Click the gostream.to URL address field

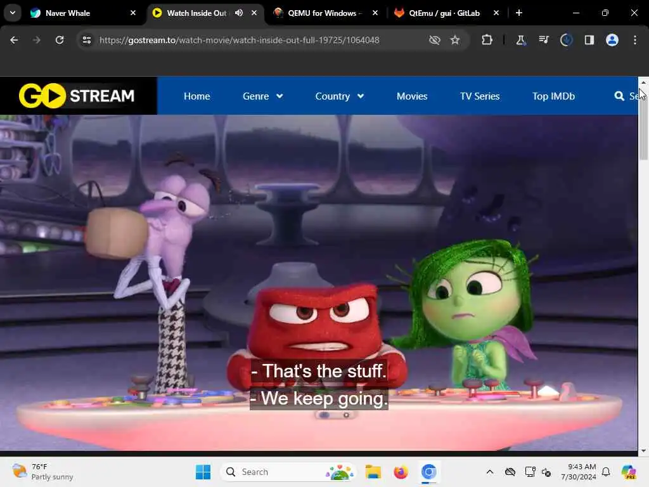pos(239,40)
